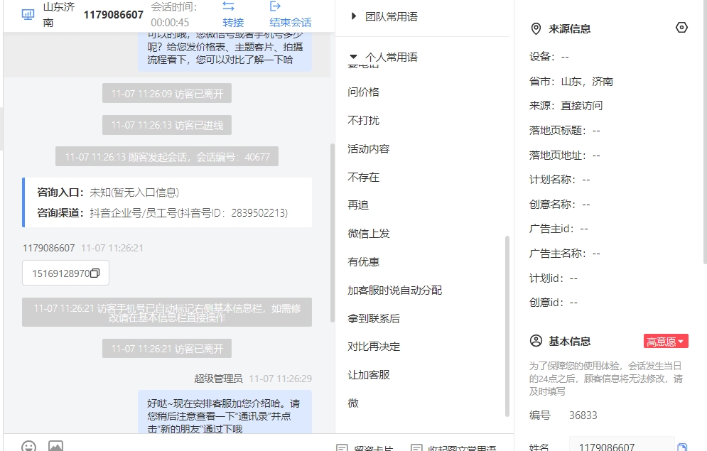Choose the 微信上发 quick phrase
Image resolution: width=707 pixels, height=451 pixels.
[368, 234]
